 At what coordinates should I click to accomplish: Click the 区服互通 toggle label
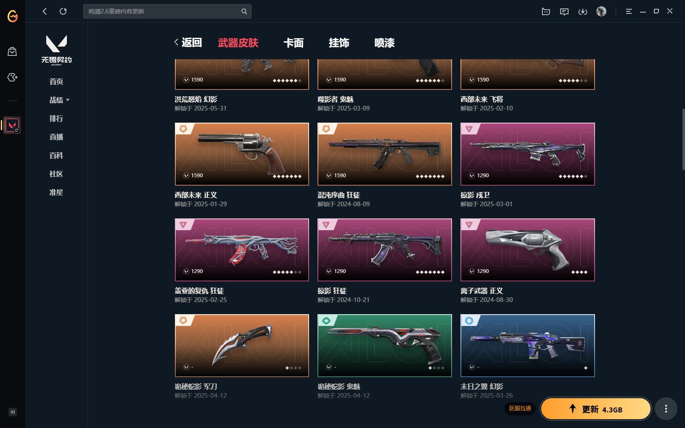click(520, 408)
